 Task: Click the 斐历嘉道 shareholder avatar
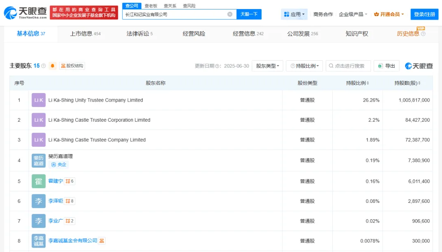[x=38, y=160]
